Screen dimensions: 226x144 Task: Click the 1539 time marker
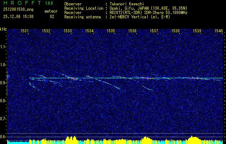(x=197, y=31)
